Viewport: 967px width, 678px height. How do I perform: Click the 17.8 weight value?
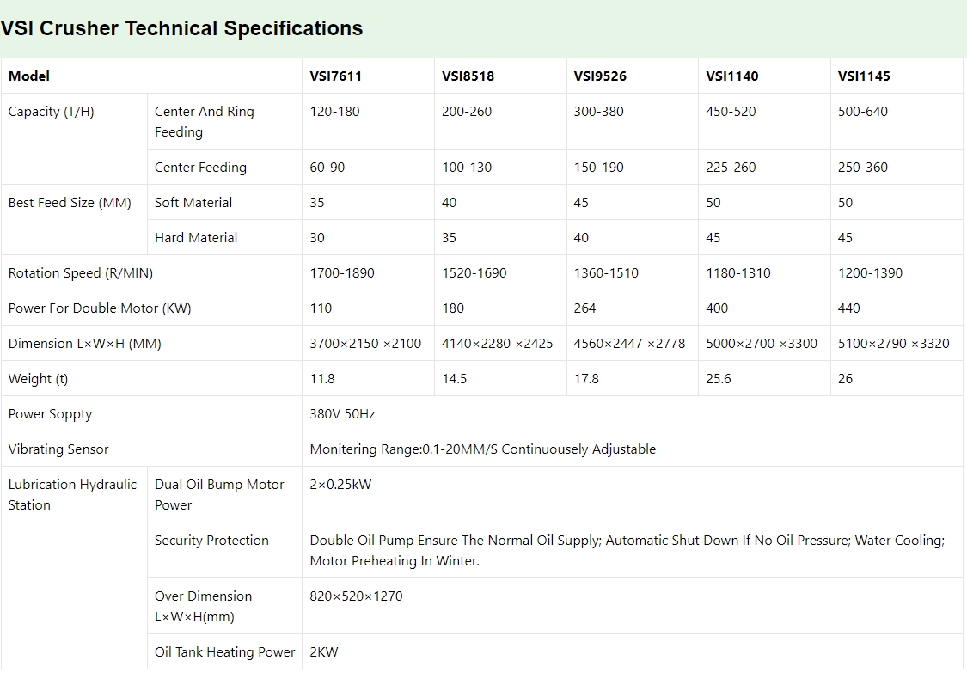586,379
